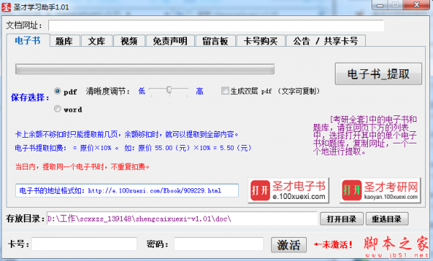Click the 激活 button

pyautogui.click(x=289, y=244)
